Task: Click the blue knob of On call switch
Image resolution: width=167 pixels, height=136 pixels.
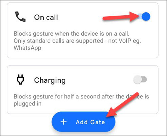Action: coord(146,16)
